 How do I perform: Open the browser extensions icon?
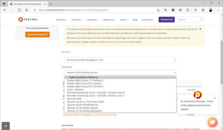coord(188,10)
